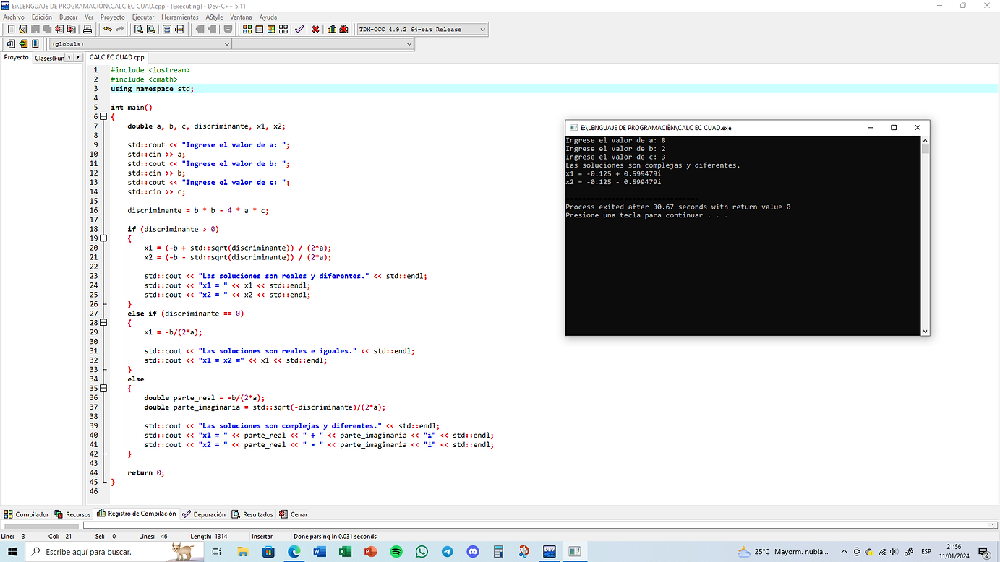Select the CALC EC CUAD.cpp editor tab
The height and width of the screenshot is (562, 1000).
click(117, 57)
